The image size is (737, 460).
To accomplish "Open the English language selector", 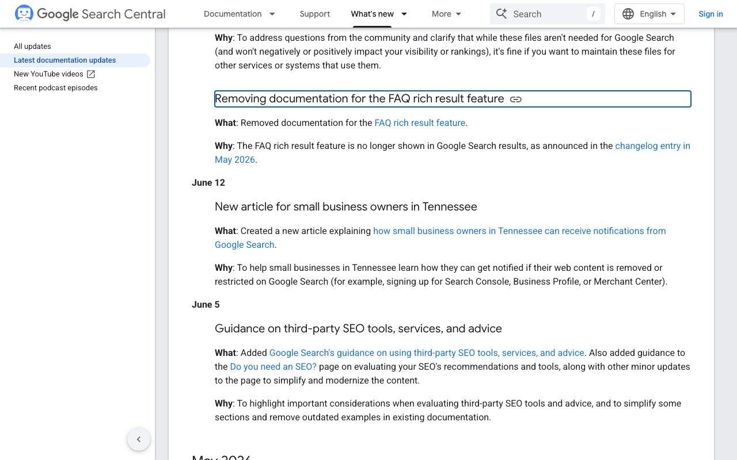I will (649, 14).
